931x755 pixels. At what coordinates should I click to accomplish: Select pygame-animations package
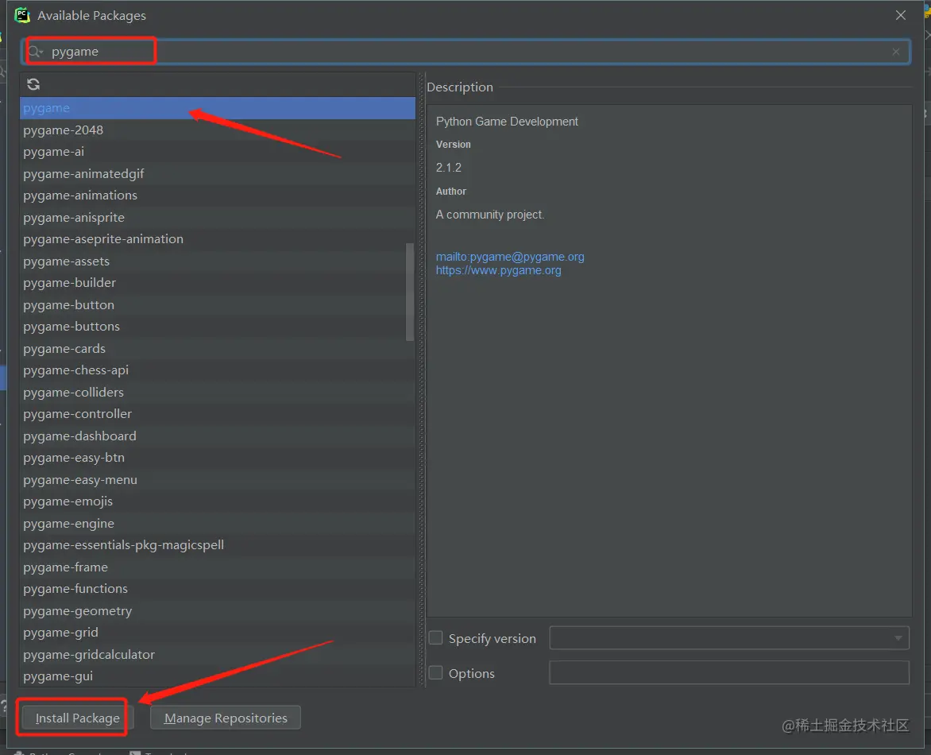tap(218, 196)
